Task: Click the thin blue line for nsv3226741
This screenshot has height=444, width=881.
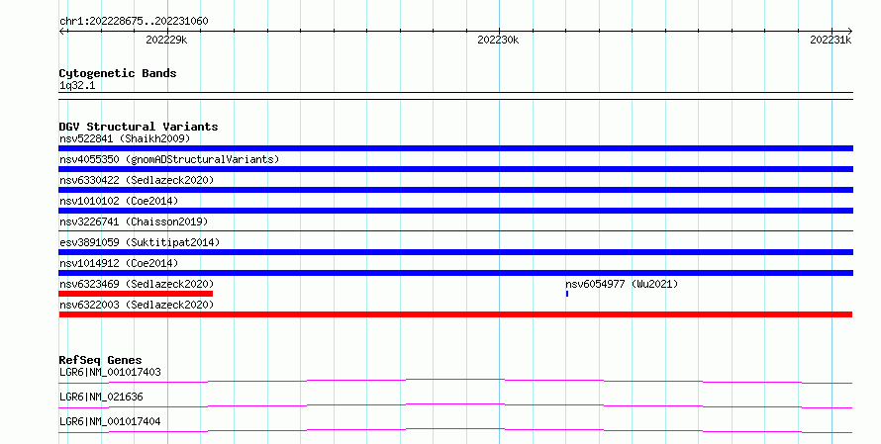Action: point(455,230)
